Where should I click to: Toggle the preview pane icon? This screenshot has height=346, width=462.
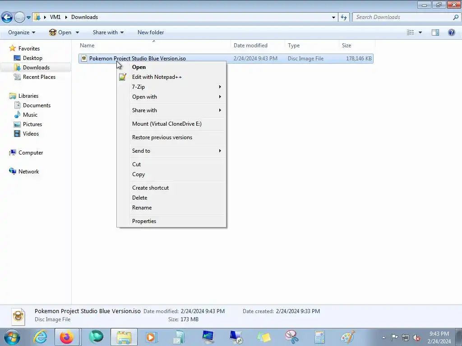point(435,32)
